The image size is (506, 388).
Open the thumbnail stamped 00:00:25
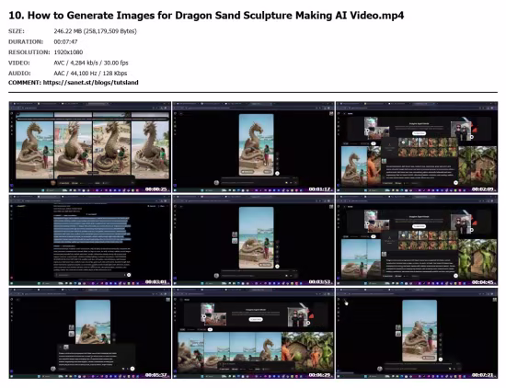90,147
